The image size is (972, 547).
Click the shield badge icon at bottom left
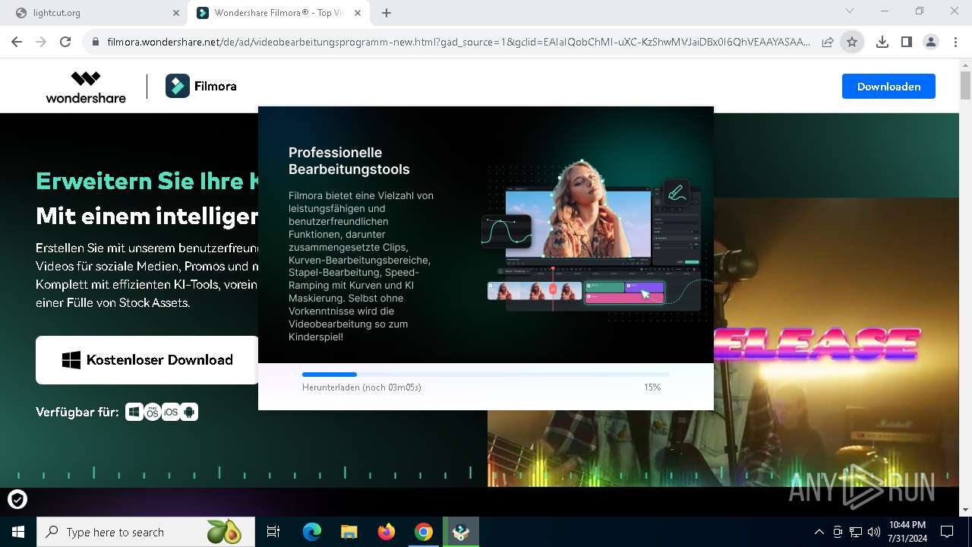17,499
